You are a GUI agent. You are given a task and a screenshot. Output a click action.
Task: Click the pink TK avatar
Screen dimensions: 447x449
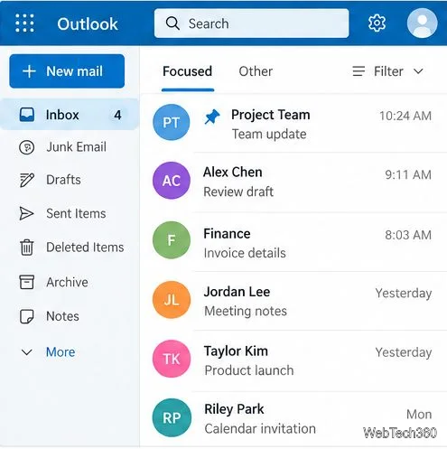[x=172, y=359]
